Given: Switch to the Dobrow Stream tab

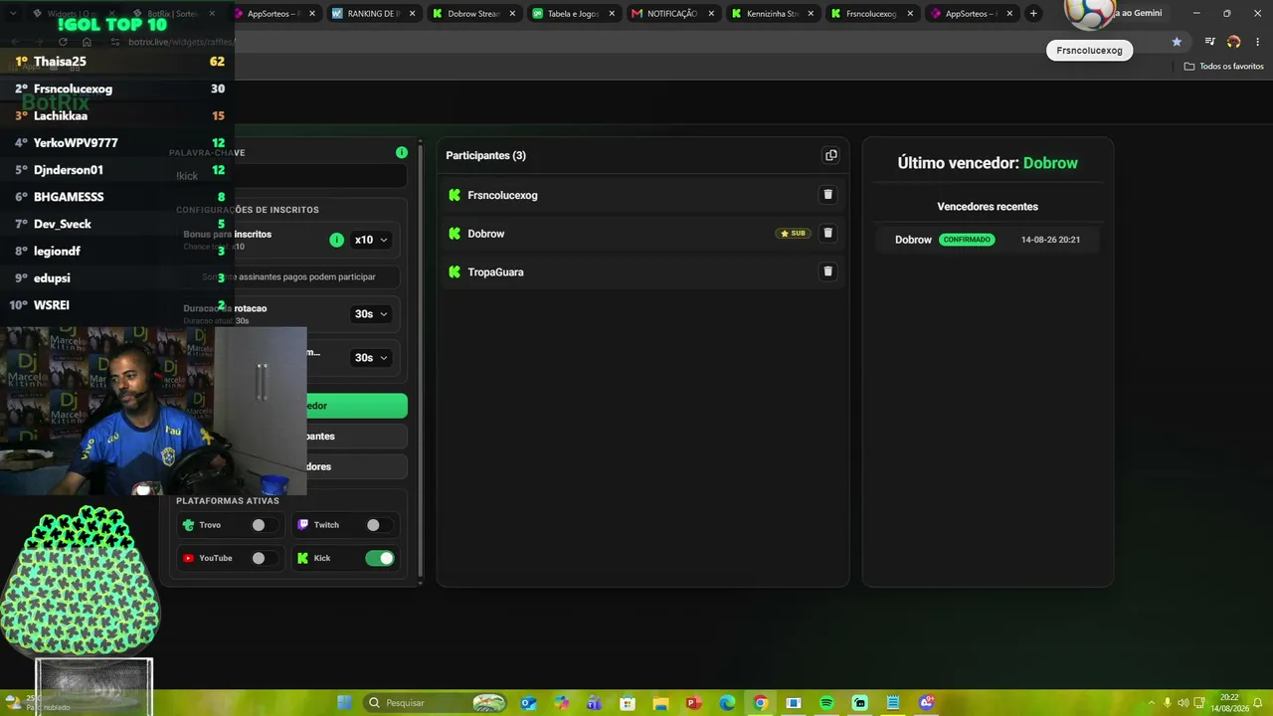Looking at the screenshot, I should (473, 14).
